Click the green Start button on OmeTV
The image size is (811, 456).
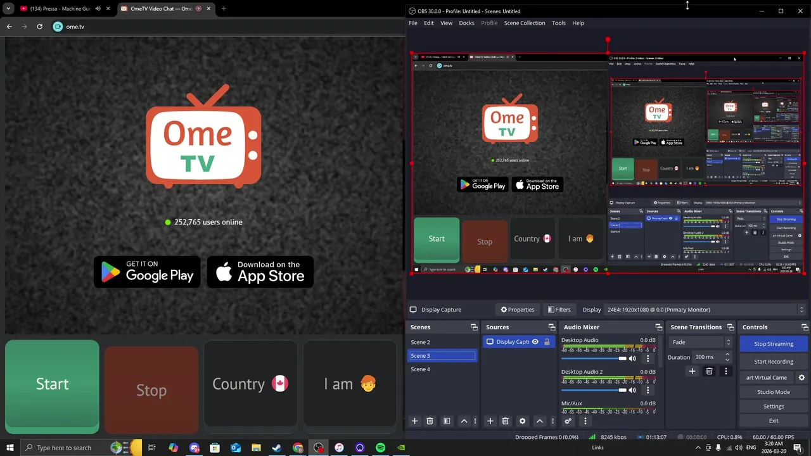pos(52,386)
